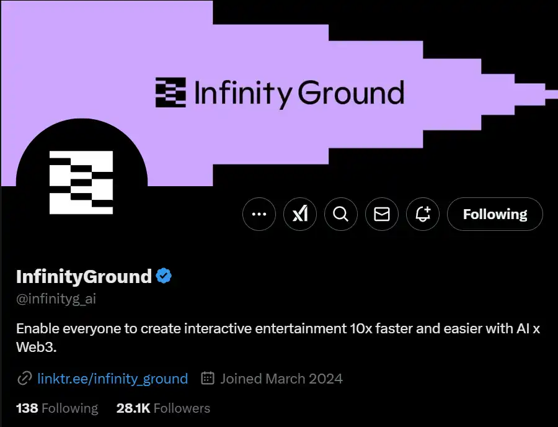Click the profile bio description text
The height and width of the screenshot is (427, 558).
[x=278, y=338]
